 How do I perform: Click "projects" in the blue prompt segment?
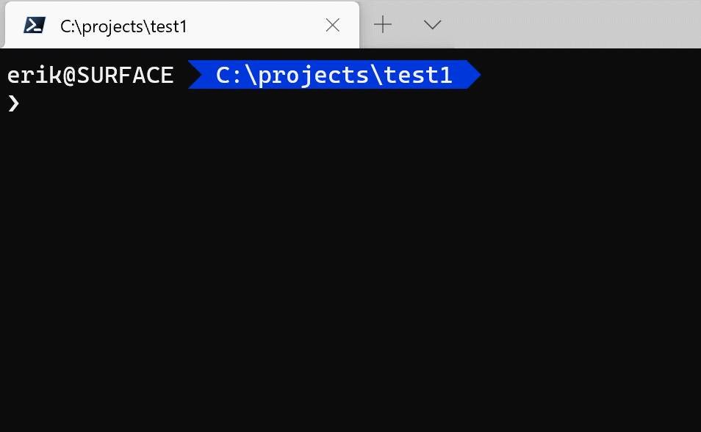coord(314,75)
